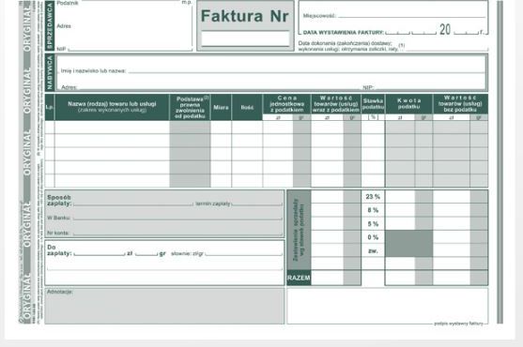Image resolution: width=523 pixels, height=347 pixels.
Task: Click the 8 % tax rate cell
Action: pos(373,210)
